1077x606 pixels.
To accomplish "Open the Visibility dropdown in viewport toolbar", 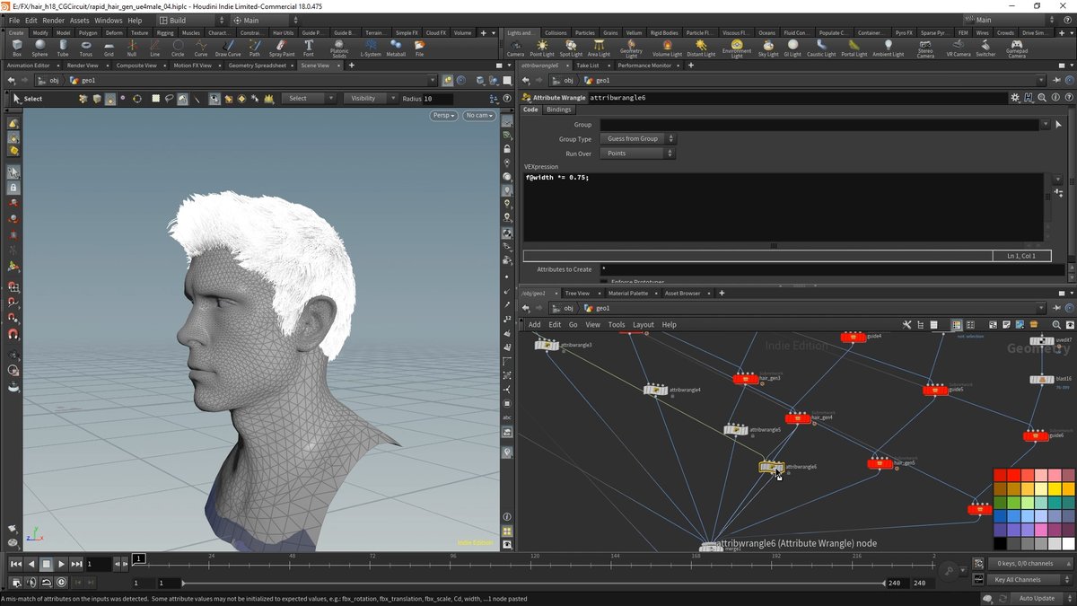I will click(369, 99).
